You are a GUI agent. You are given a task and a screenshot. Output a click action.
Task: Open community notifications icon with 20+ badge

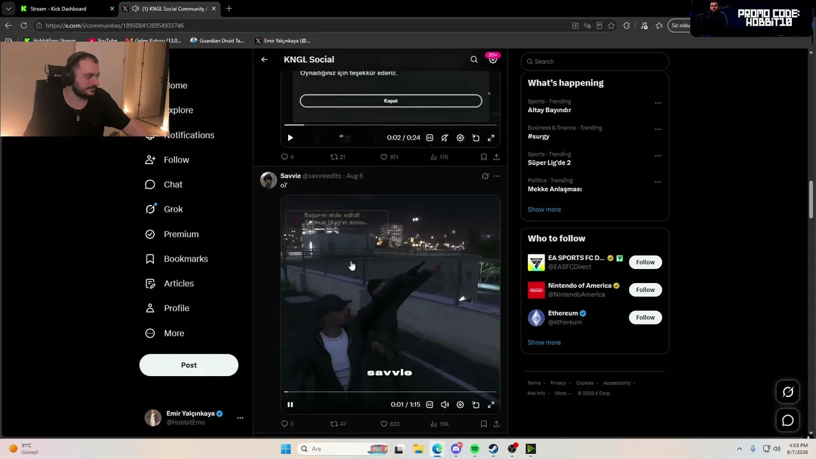point(493,59)
